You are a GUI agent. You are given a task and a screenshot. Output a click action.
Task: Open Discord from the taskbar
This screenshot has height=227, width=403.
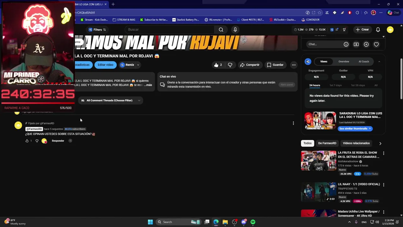tap(244, 222)
